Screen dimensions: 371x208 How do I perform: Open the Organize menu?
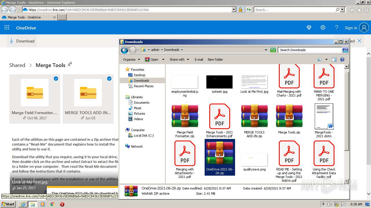coord(131,60)
